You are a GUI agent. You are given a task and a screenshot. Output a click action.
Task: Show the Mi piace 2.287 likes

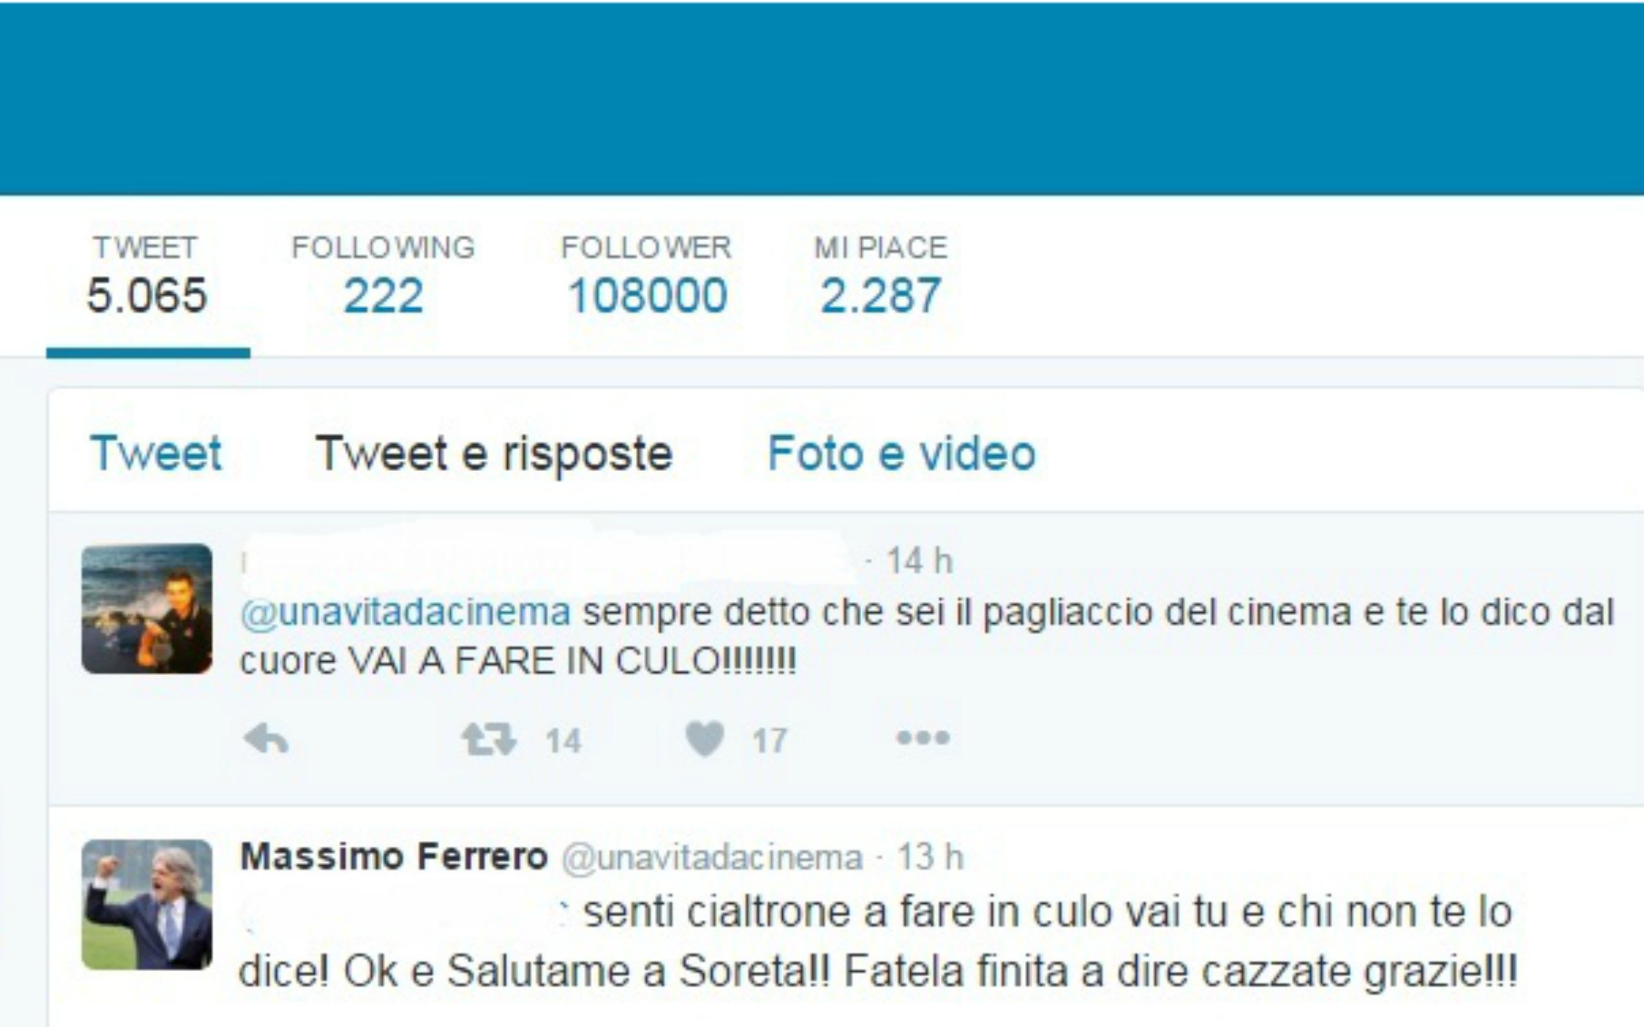point(881,277)
